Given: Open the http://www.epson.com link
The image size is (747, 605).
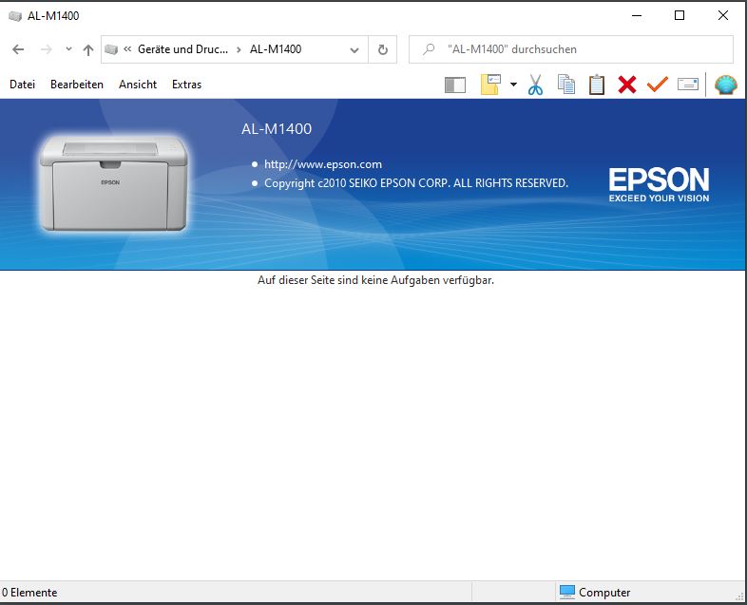Looking at the screenshot, I should [x=323, y=164].
